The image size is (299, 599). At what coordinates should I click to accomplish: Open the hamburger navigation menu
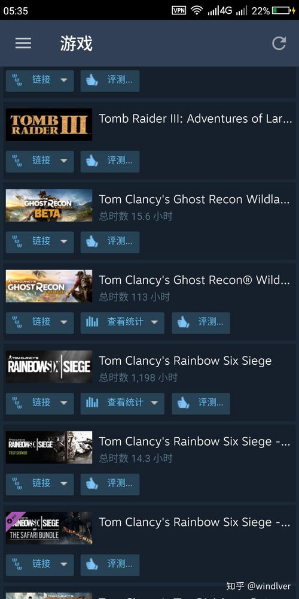pyautogui.click(x=23, y=43)
